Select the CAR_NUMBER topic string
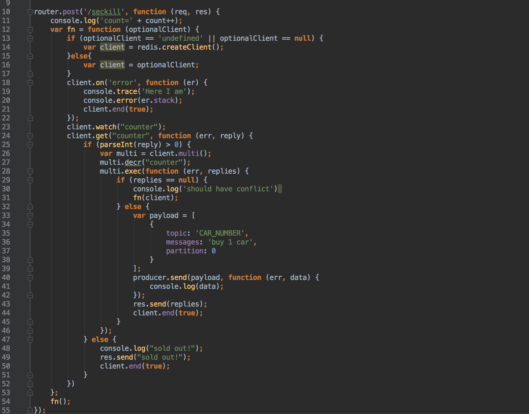This screenshot has height=414, width=529. 220,233
